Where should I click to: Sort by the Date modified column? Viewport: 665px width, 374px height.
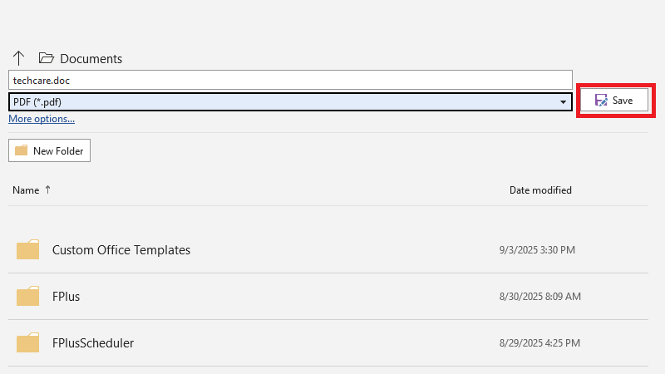click(540, 190)
